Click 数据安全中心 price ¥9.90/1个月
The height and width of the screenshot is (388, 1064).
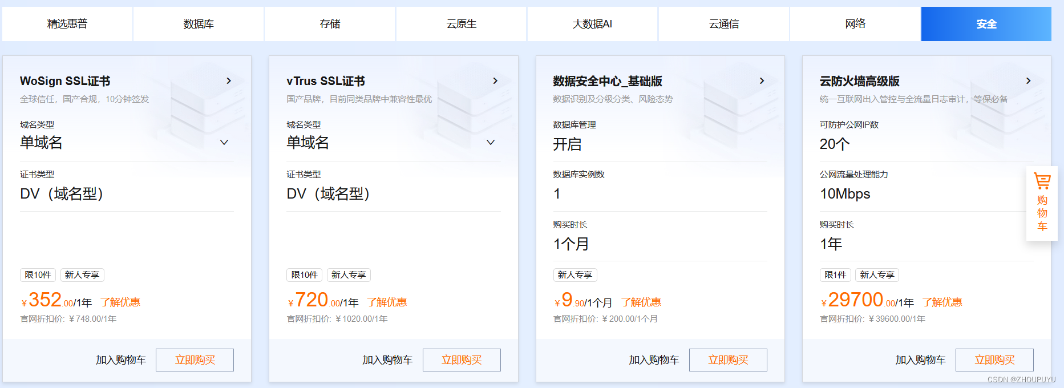pyautogui.click(x=583, y=300)
